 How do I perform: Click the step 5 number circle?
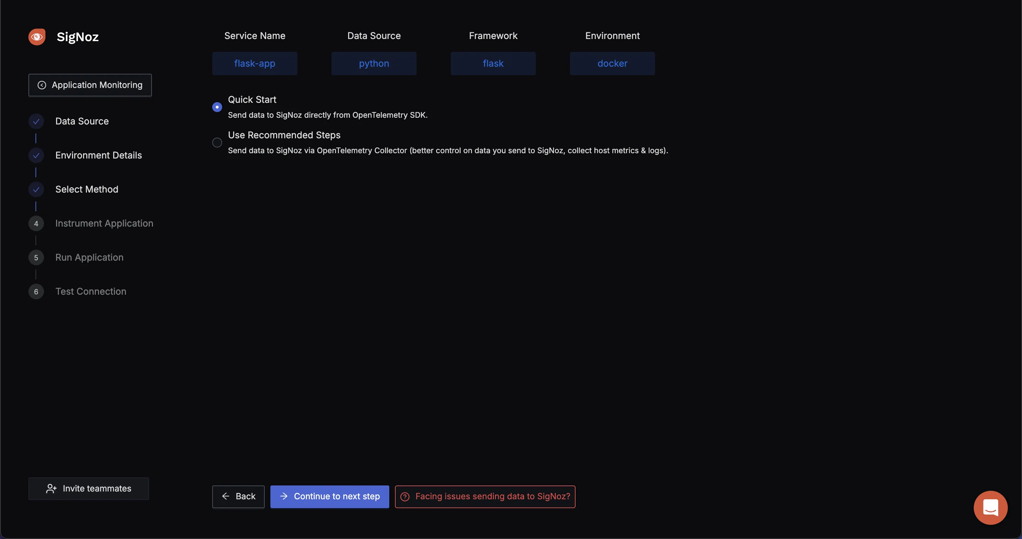pos(36,257)
